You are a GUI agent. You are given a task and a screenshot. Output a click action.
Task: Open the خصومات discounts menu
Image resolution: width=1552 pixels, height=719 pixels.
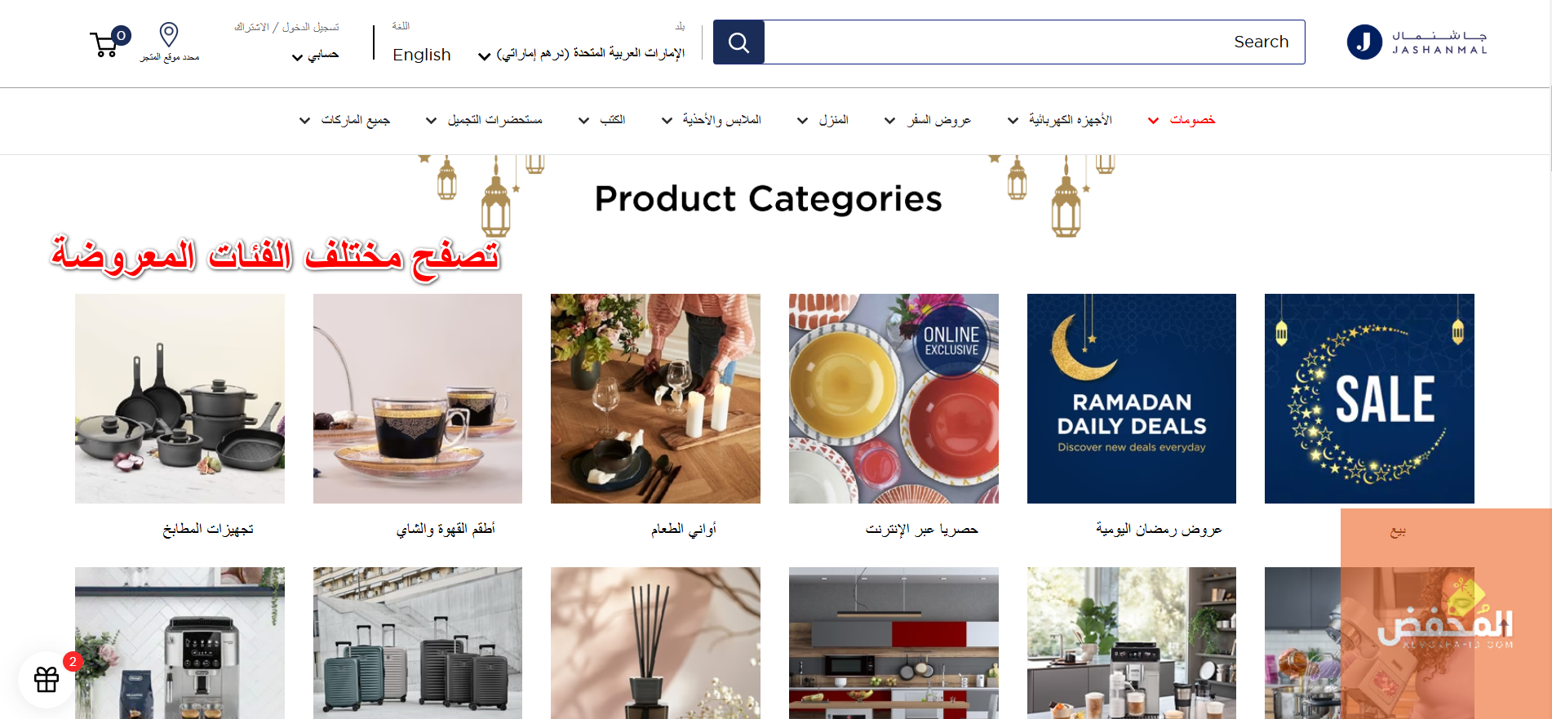coord(1182,120)
